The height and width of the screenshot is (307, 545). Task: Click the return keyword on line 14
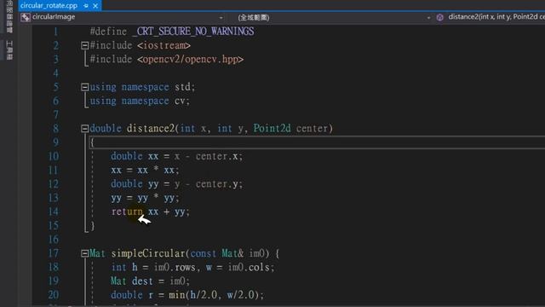[x=127, y=211]
